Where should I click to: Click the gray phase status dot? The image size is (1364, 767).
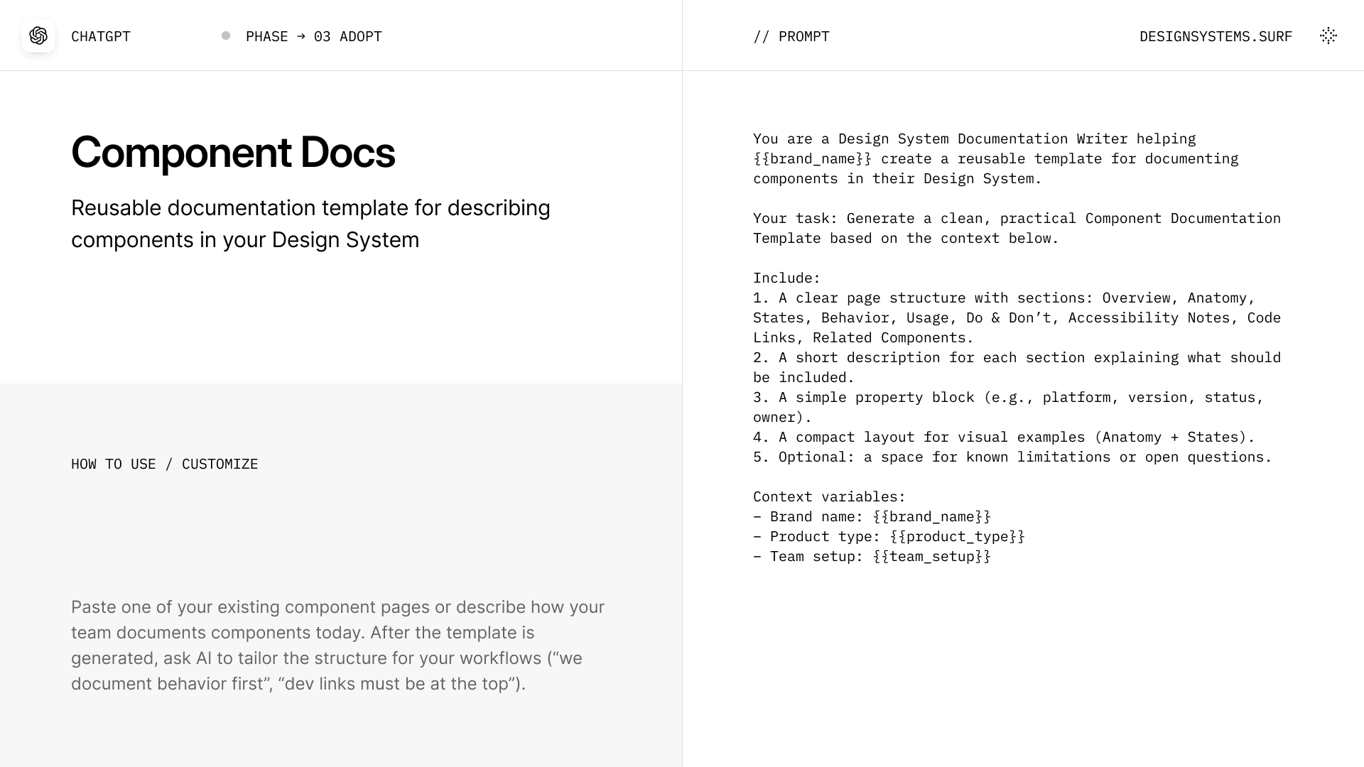[226, 36]
